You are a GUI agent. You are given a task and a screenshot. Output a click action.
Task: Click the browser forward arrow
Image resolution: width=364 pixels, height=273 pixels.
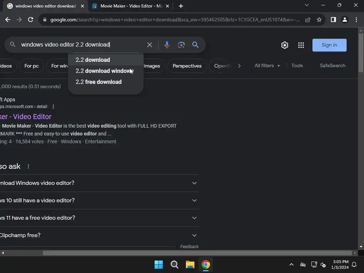click(x=19, y=20)
